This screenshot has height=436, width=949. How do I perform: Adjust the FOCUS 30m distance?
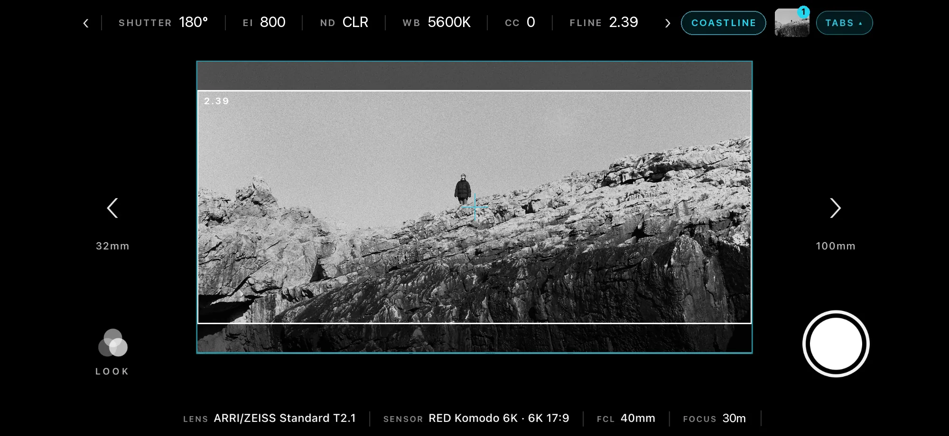pos(714,418)
